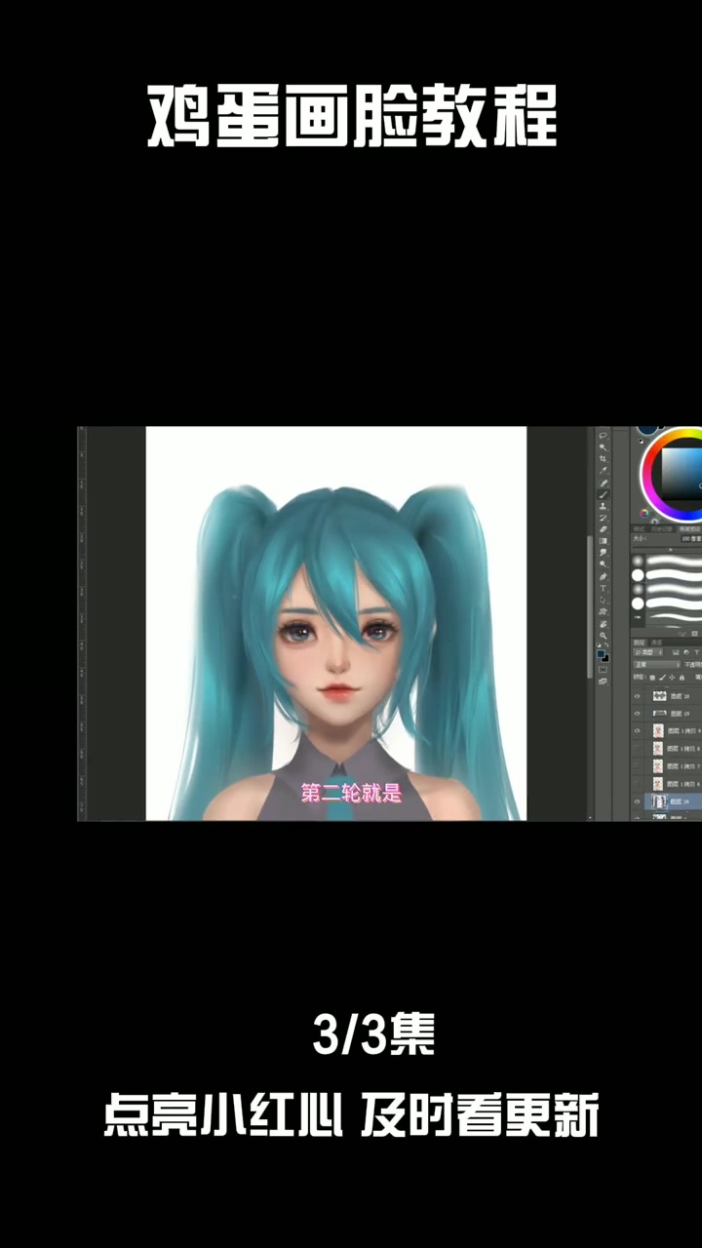Select the Crop tool

click(603, 458)
